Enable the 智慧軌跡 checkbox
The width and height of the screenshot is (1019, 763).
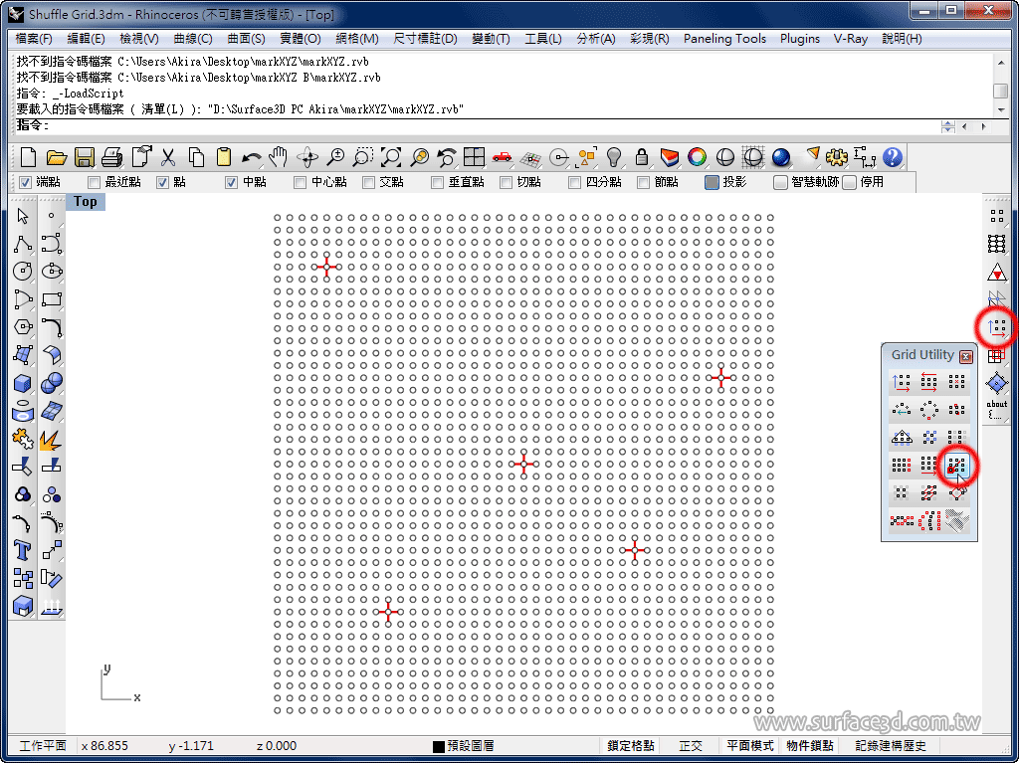pos(780,183)
